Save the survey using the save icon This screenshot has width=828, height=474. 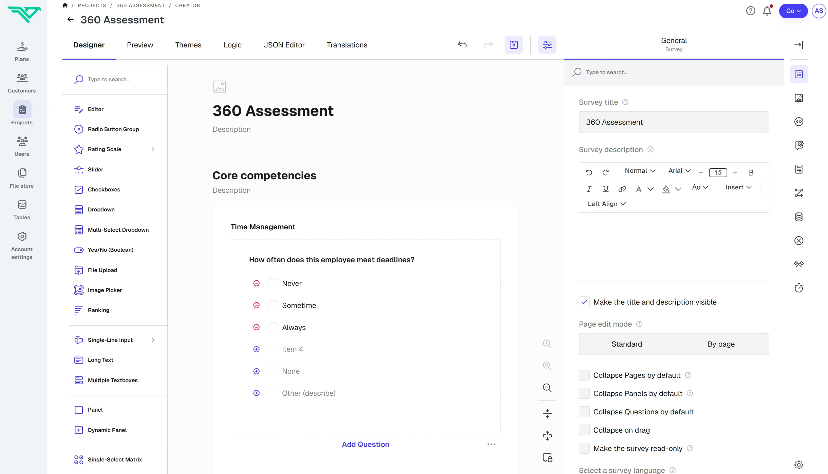[514, 44]
